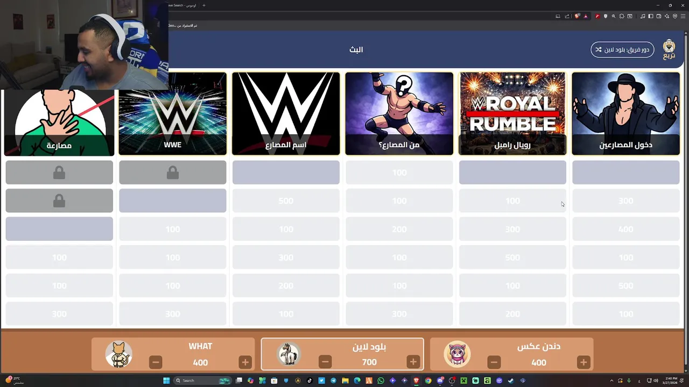Screen dimensions: 689x387
Task: Select the 200 cell under اسم المصارع
Action: point(286,285)
